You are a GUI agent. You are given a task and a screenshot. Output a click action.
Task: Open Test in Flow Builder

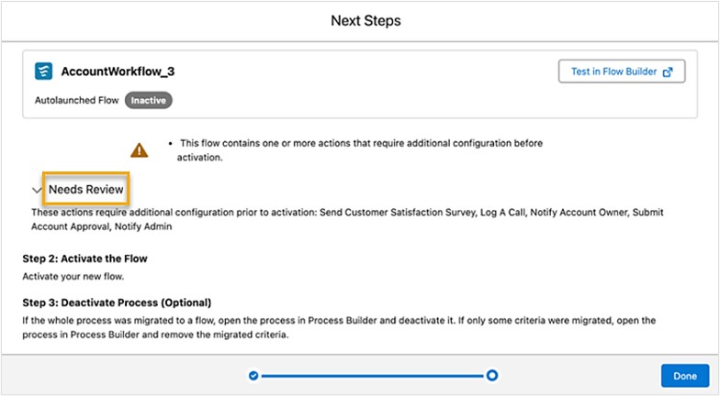tap(613, 71)
